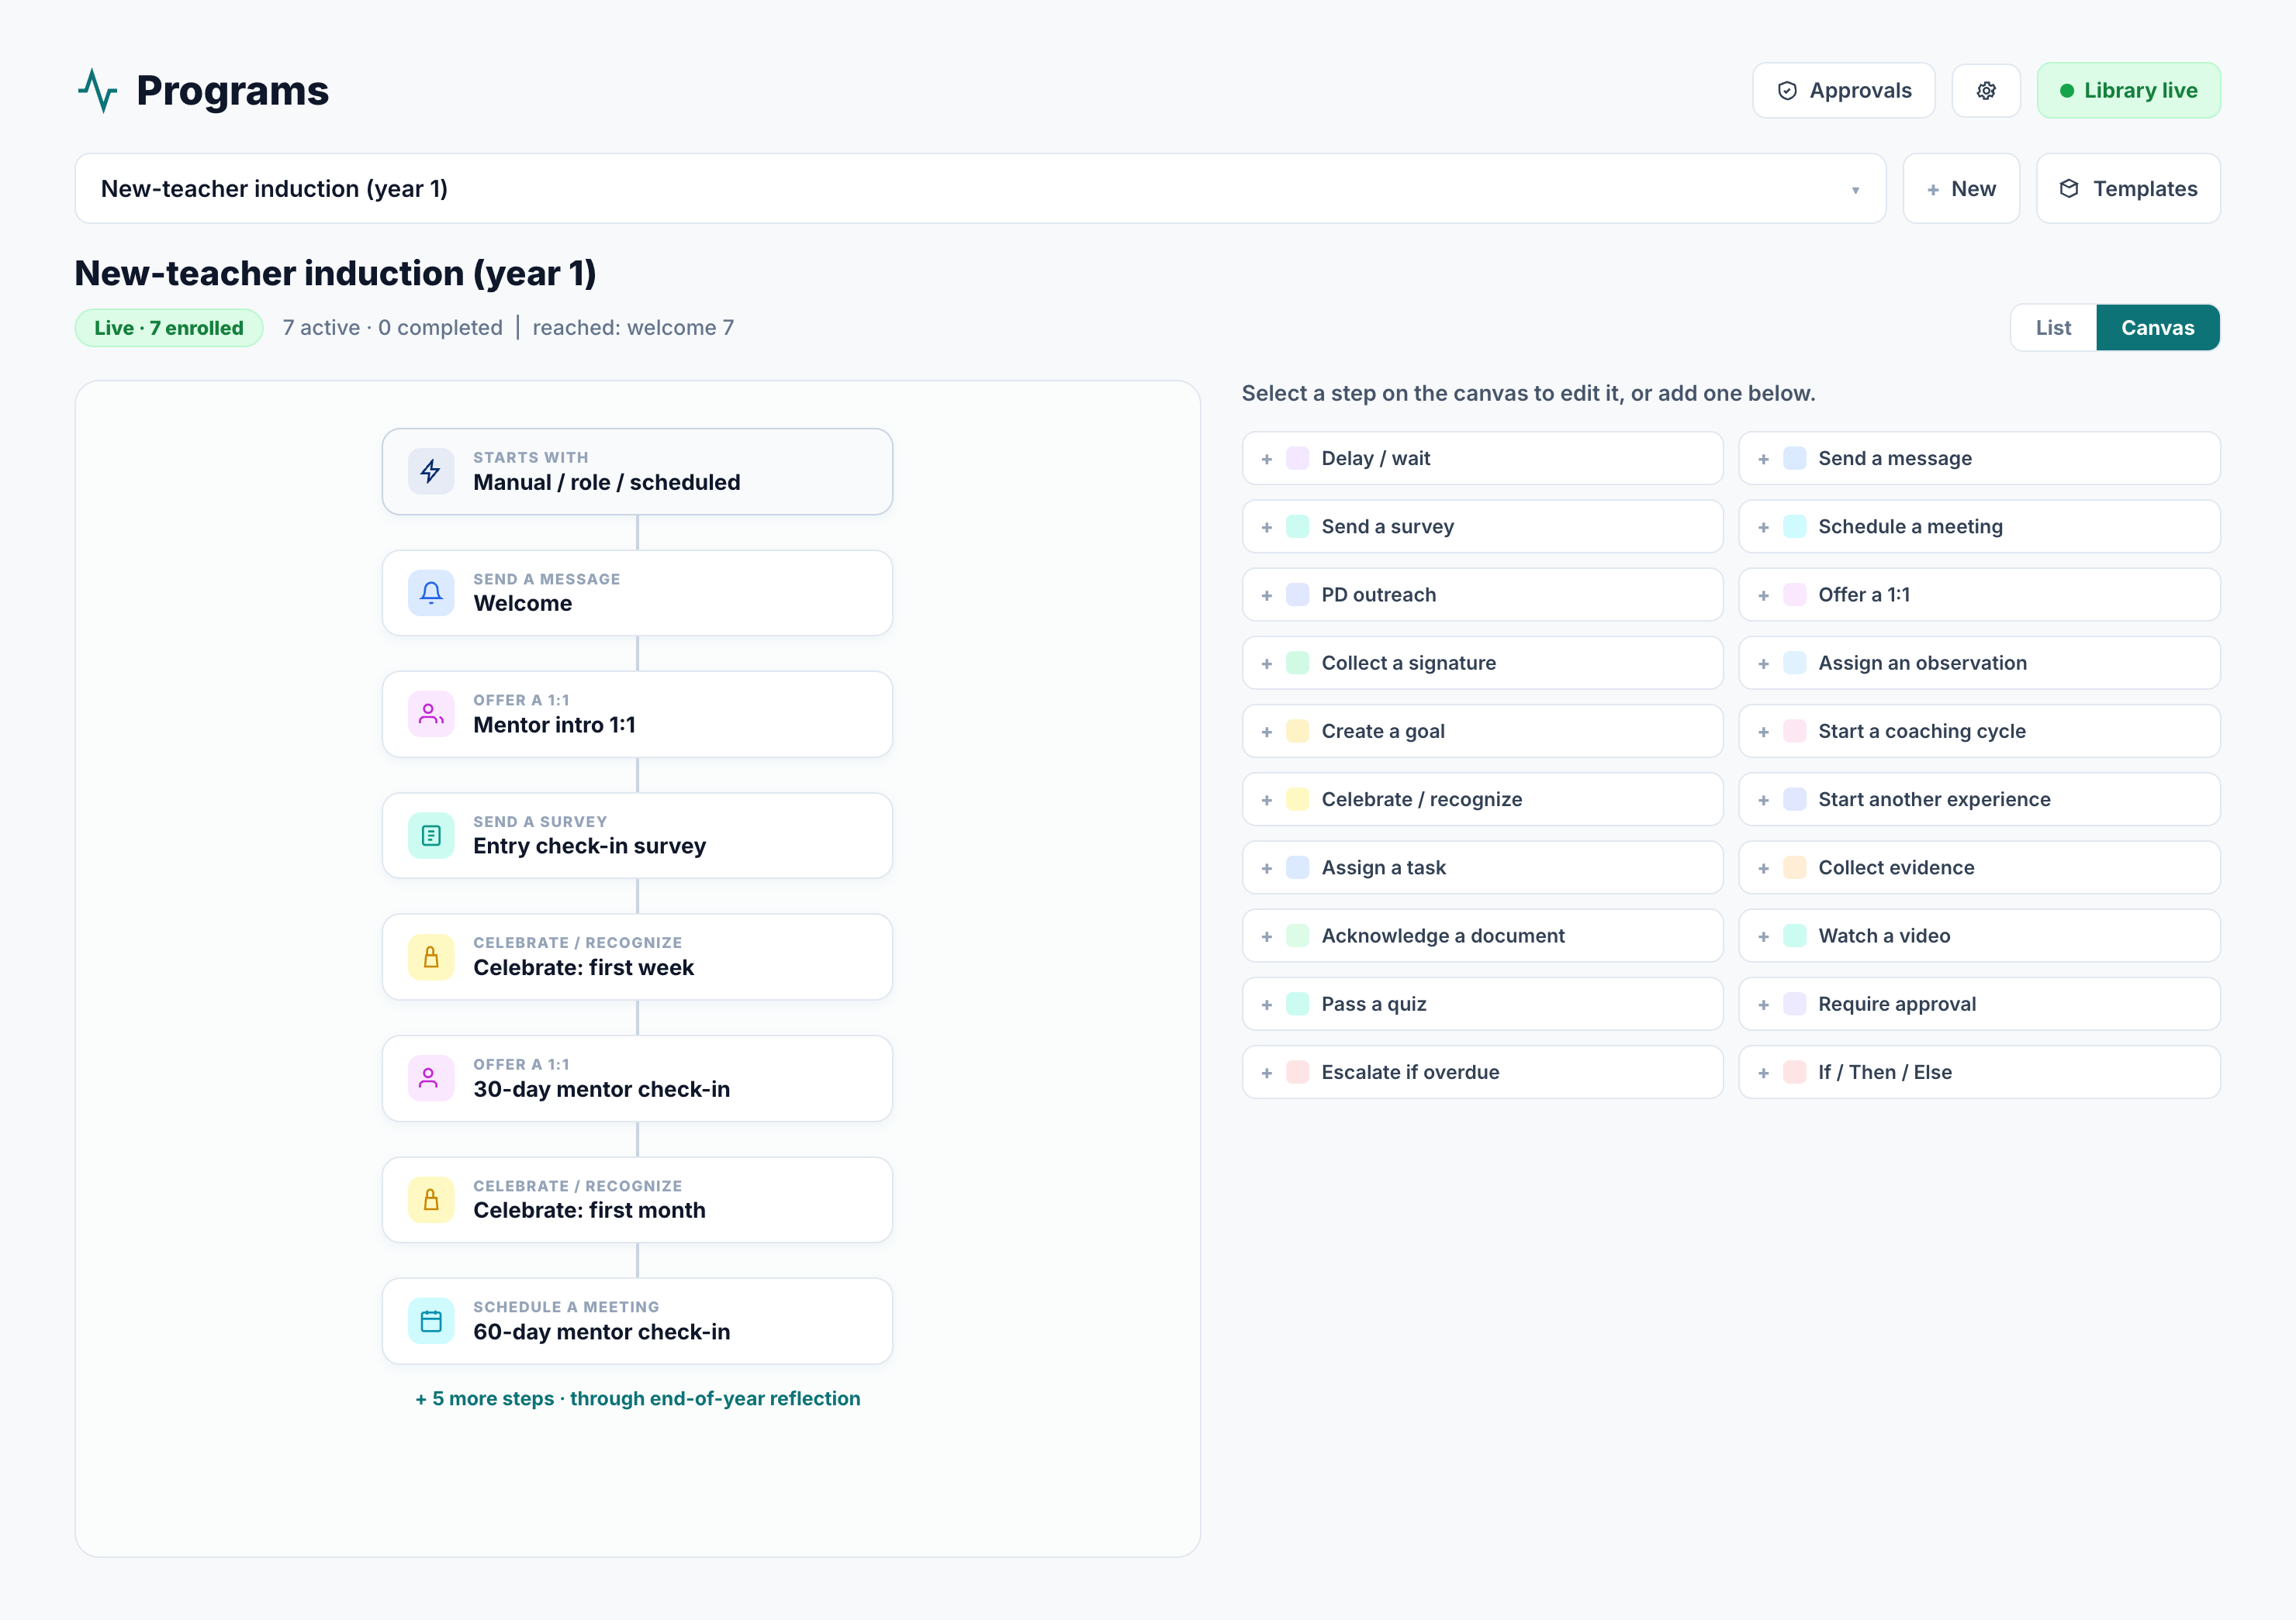Viewport: 2296px width, 1620px height.
Task: Click the plus icon beside Schedule a meeting
Action: pos(1764,526)
